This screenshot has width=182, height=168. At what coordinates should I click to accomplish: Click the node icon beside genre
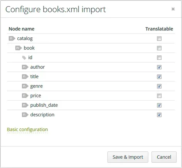pos(25,86)
